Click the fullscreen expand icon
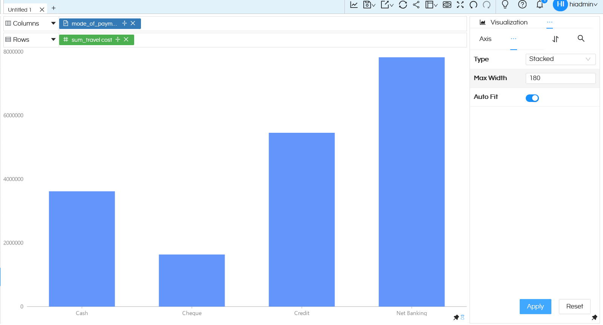 (460, 5)
